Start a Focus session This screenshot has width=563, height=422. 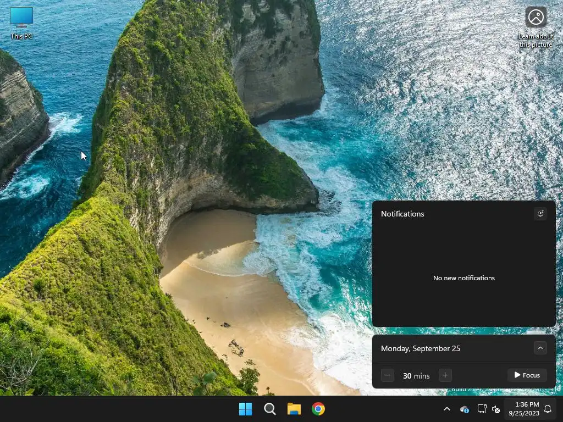point(527,375)
